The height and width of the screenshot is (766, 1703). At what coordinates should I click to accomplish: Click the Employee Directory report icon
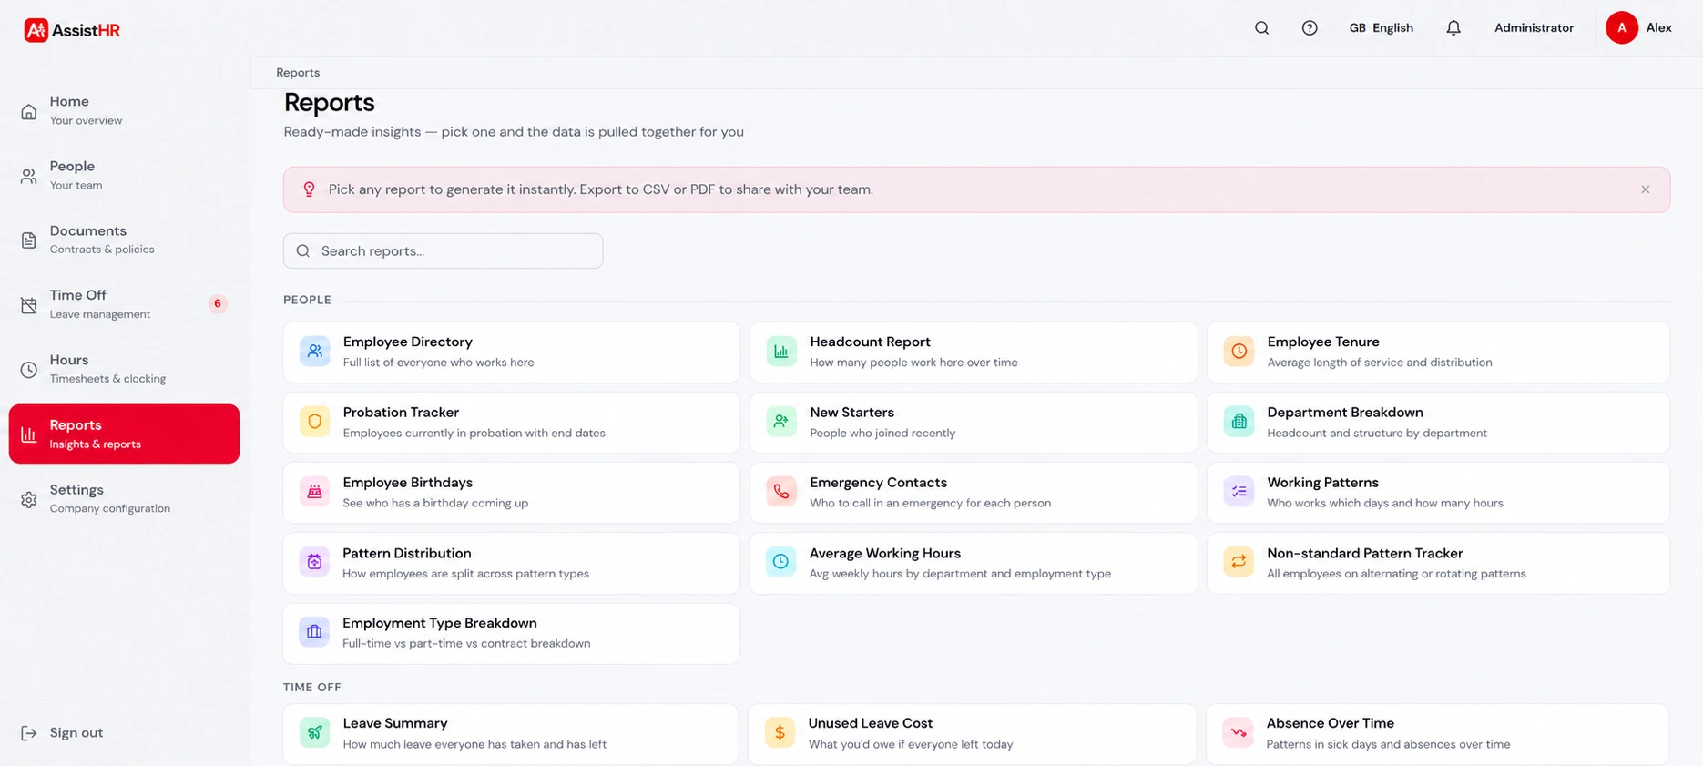click(314, 351)
